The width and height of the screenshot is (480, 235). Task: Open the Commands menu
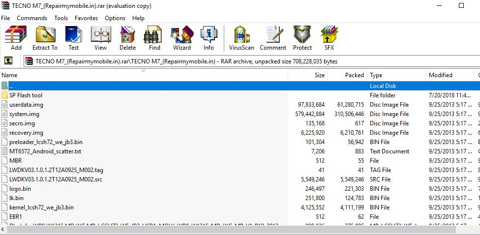32,18
